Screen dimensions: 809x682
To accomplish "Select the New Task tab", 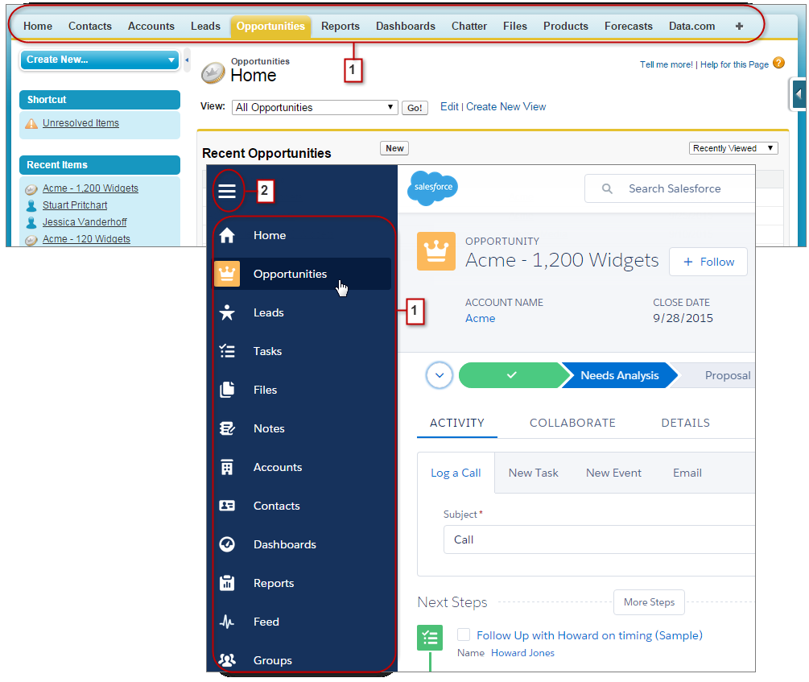I will pyautogui.click(x=533, y=473).
